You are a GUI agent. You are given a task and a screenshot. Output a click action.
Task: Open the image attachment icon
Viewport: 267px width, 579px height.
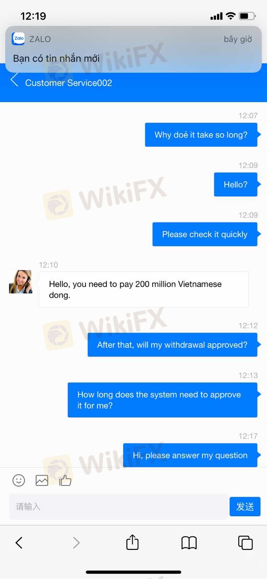tap(42, 480)
